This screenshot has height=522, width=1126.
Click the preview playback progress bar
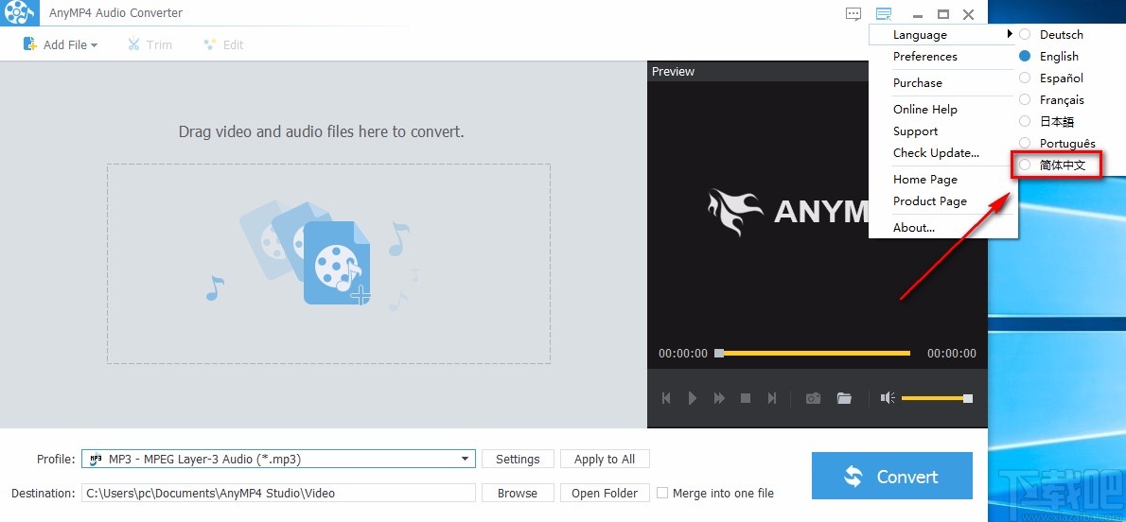click(813, 354)
